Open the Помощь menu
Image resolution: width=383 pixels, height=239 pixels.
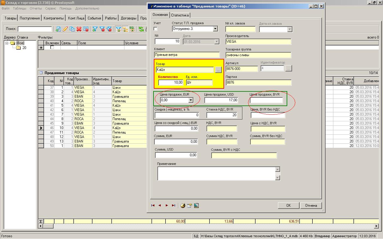pyautogui.click(x=66, y=9)
